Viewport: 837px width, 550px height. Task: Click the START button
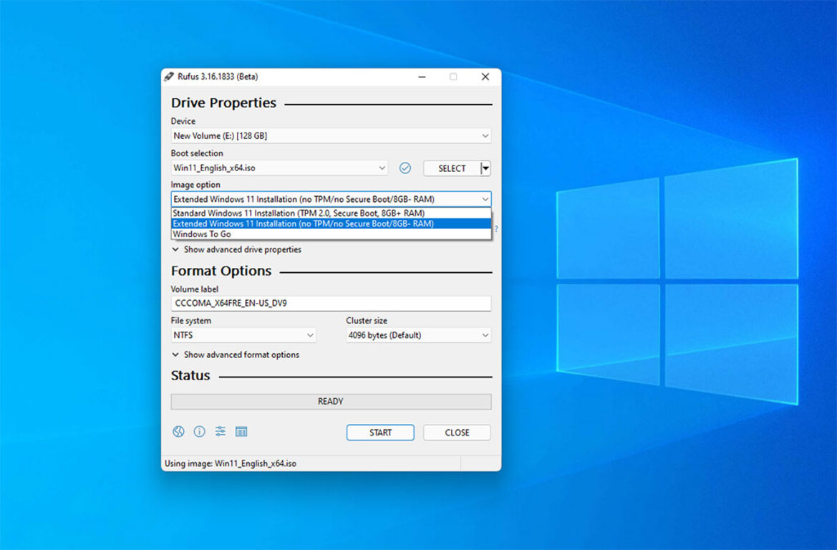click(x=380, y=433)
